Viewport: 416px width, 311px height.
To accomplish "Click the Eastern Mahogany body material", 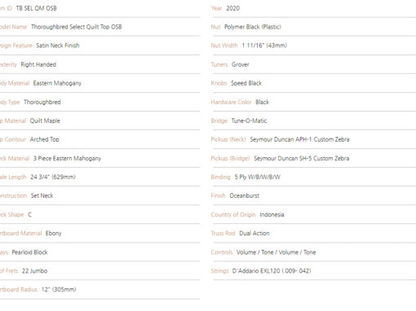I will (x=57, y=83).
